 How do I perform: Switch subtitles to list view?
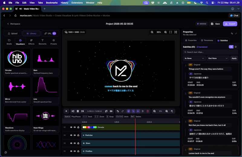click(x=231, y=47)
